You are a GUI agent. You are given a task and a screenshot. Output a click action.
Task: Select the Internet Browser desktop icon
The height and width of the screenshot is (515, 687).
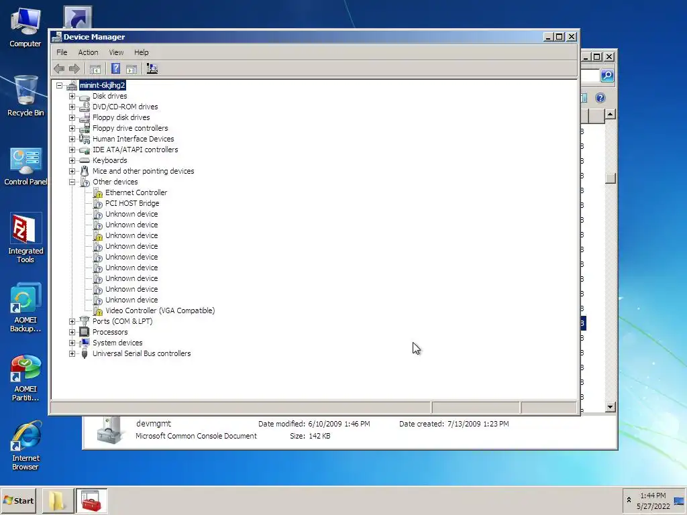pyautogui.click(x=25, y=446)
